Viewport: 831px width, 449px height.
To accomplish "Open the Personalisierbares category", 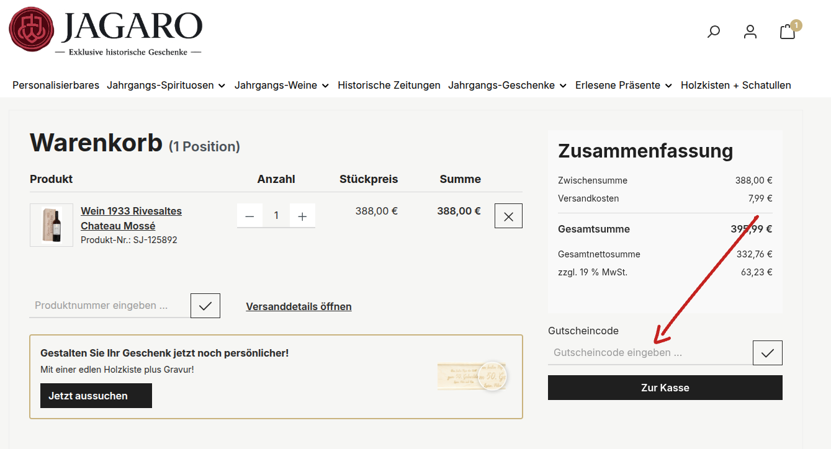I will click(x=56, y=85).
